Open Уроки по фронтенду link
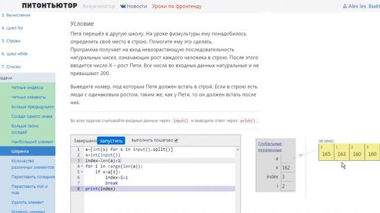 (x=177, y=7)
